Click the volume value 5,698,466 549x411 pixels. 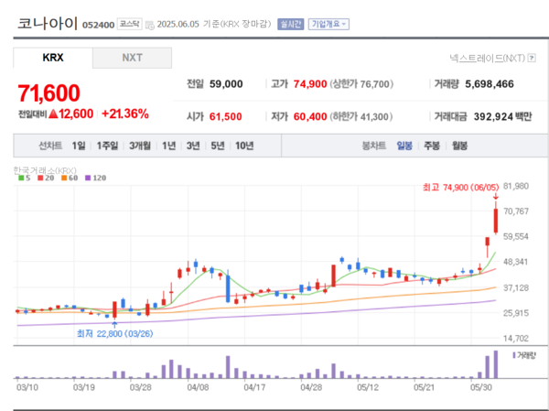tap(490, 84)
